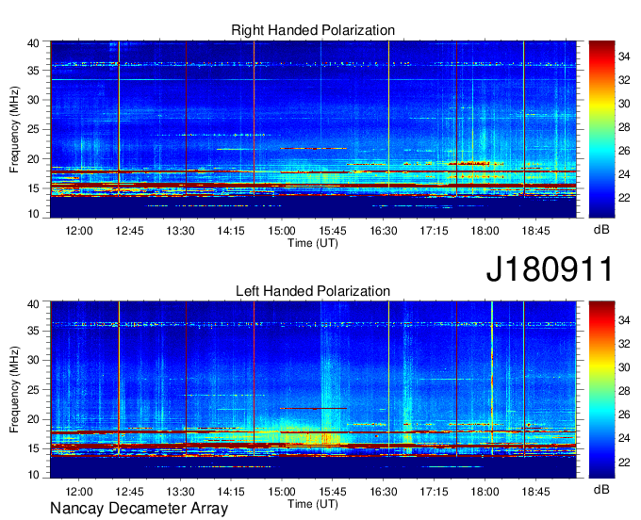
Task: Click the "22" value on the upper colorbar scale
Action: (x=624, y=198)
